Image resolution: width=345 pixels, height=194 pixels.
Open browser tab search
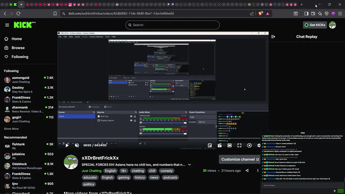tap(296, 13)
